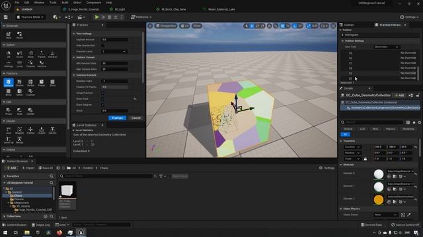Open the Content Drawer
Screen dimensions: 423x237
[14, 224]
